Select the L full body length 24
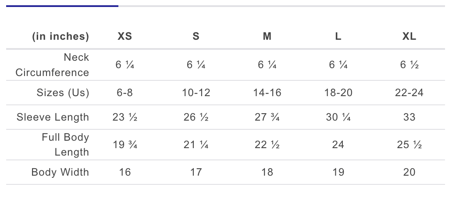This screenshot has height=201, width=463. [338, 145]
